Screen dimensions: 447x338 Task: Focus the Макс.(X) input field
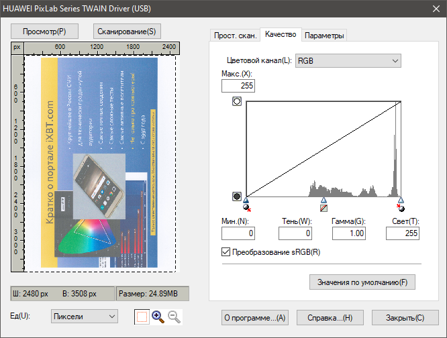point(238,86)
